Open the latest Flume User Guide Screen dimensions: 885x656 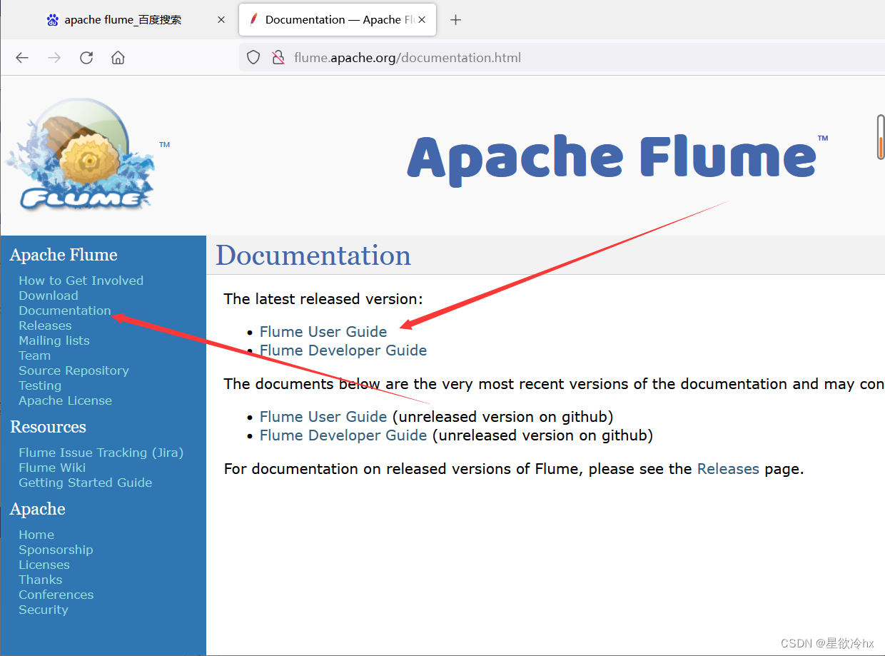[x=323, y=331]
